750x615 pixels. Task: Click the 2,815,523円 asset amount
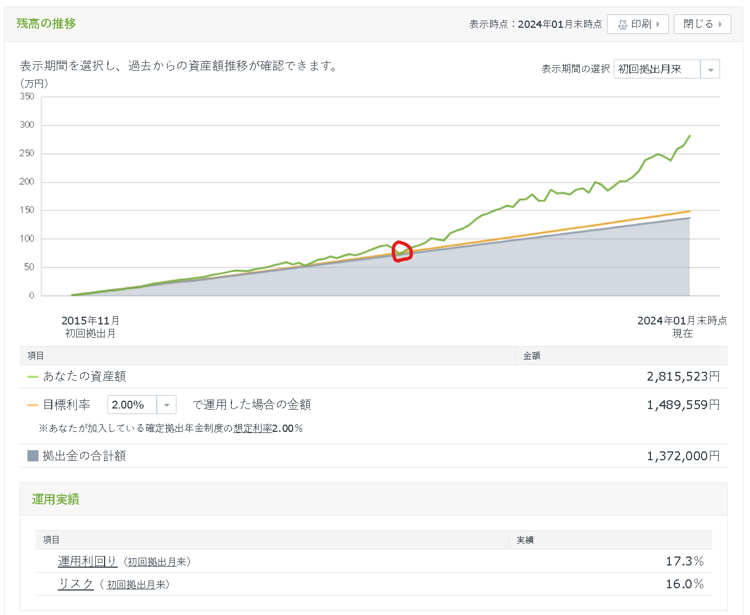tap(683, 377)
